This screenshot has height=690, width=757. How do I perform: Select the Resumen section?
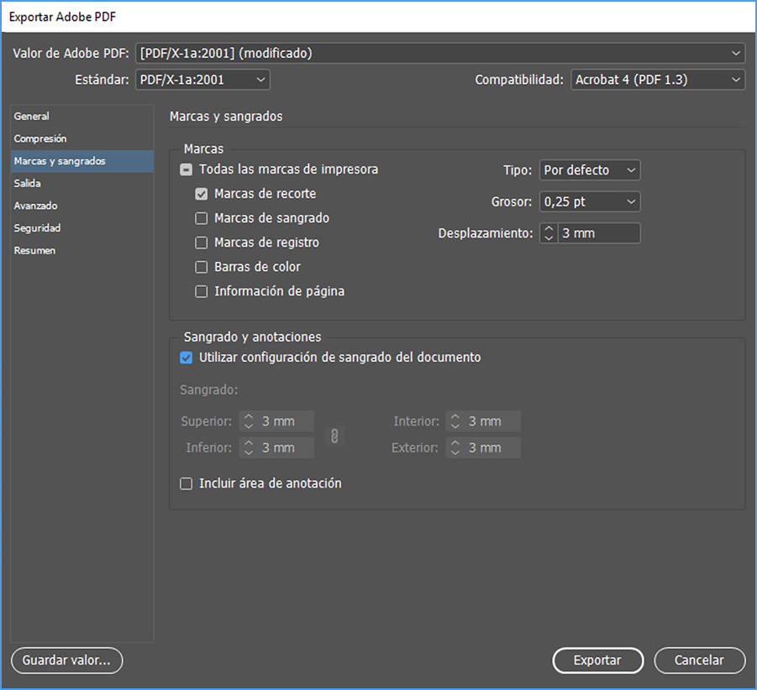click(x=82, y=251)
